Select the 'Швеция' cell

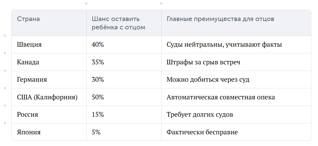pos(29,44)
